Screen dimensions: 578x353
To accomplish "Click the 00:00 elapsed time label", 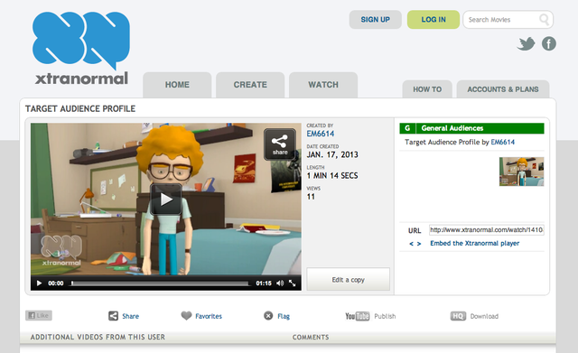I will pos(56,283).
